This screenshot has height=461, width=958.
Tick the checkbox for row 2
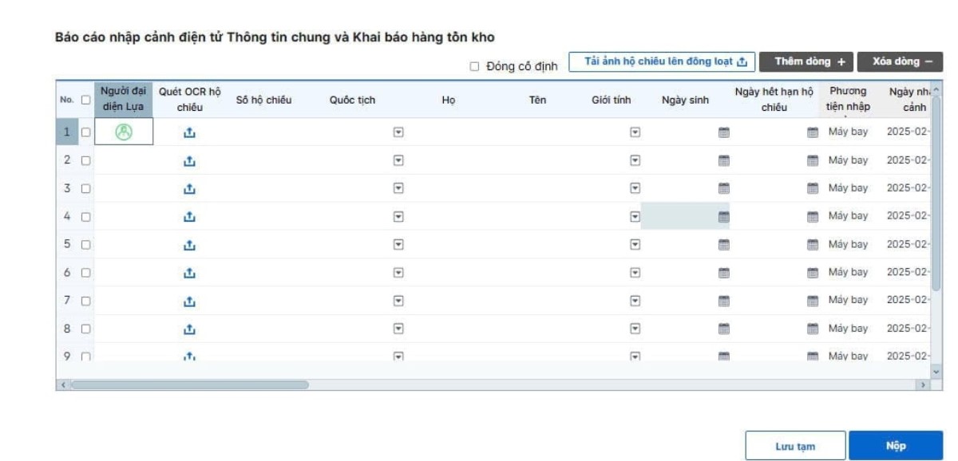point(85,160)
